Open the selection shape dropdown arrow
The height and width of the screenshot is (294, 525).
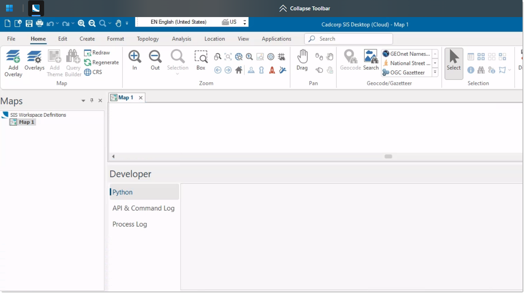pyautogui.click(x=510, y=70)
